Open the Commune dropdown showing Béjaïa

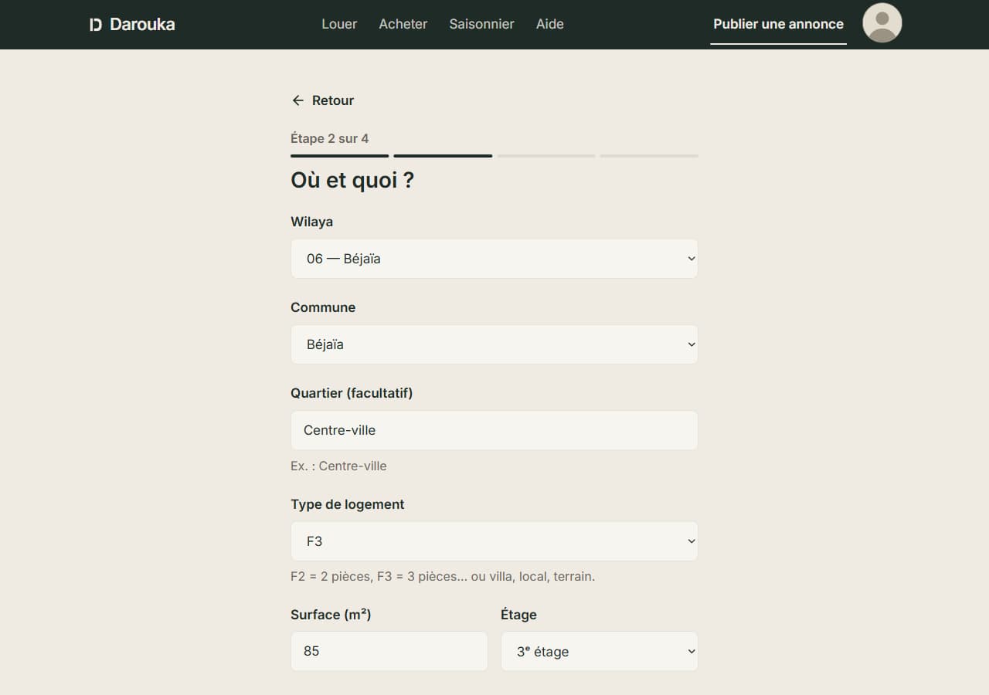click(494, 344)
